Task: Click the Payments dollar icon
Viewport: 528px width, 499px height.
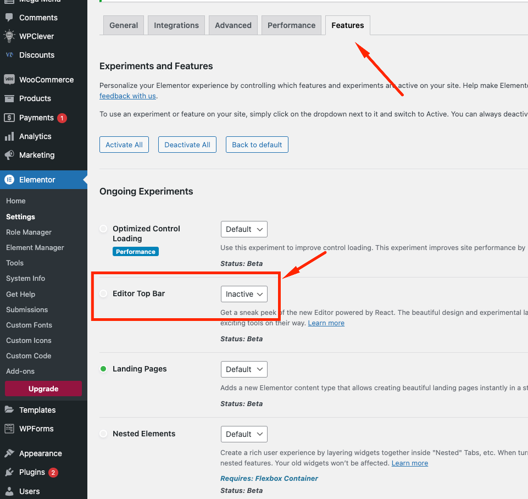Action: click(9, 118)
